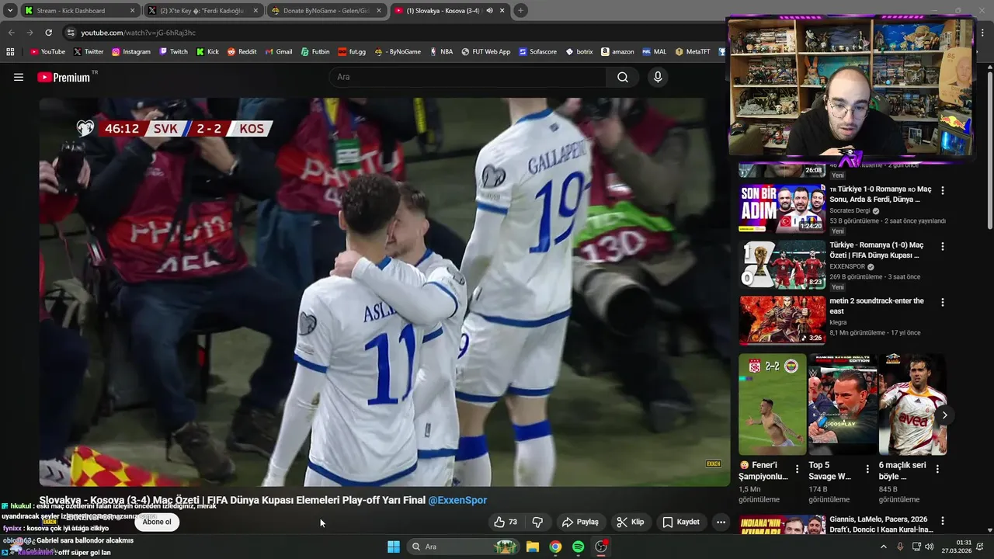Open options for Türkiye - Romanya Maç Özeti

943,246
